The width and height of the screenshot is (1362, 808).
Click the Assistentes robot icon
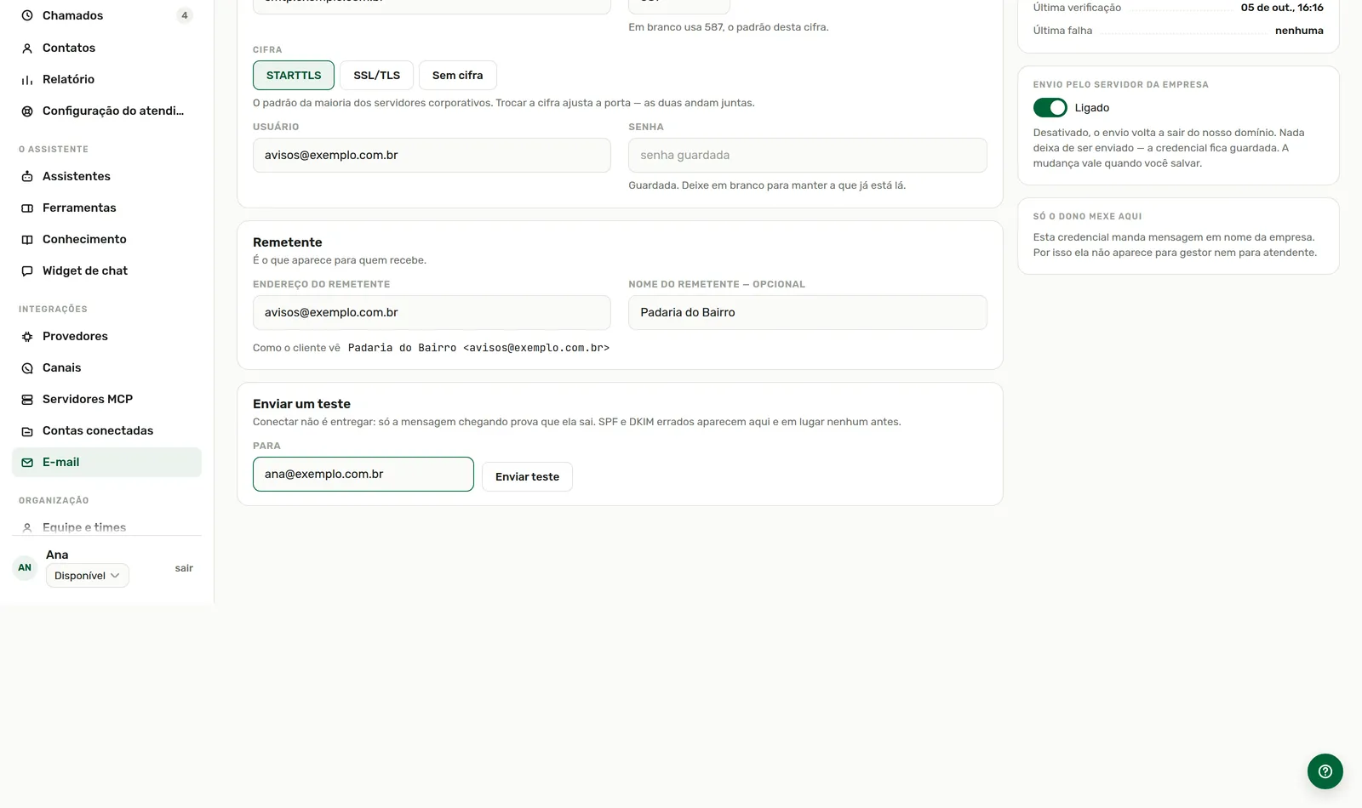tap(27, 177)
